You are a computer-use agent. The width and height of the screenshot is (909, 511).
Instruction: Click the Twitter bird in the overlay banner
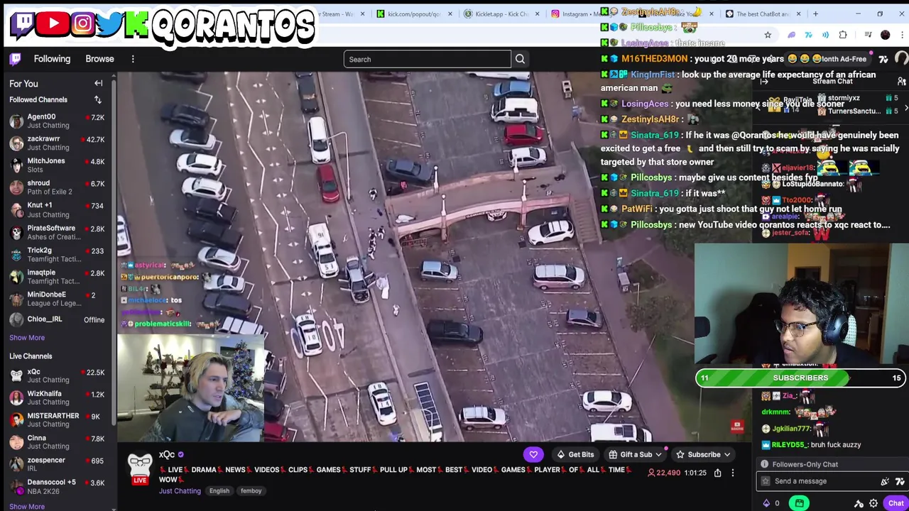tap(109, 23)
